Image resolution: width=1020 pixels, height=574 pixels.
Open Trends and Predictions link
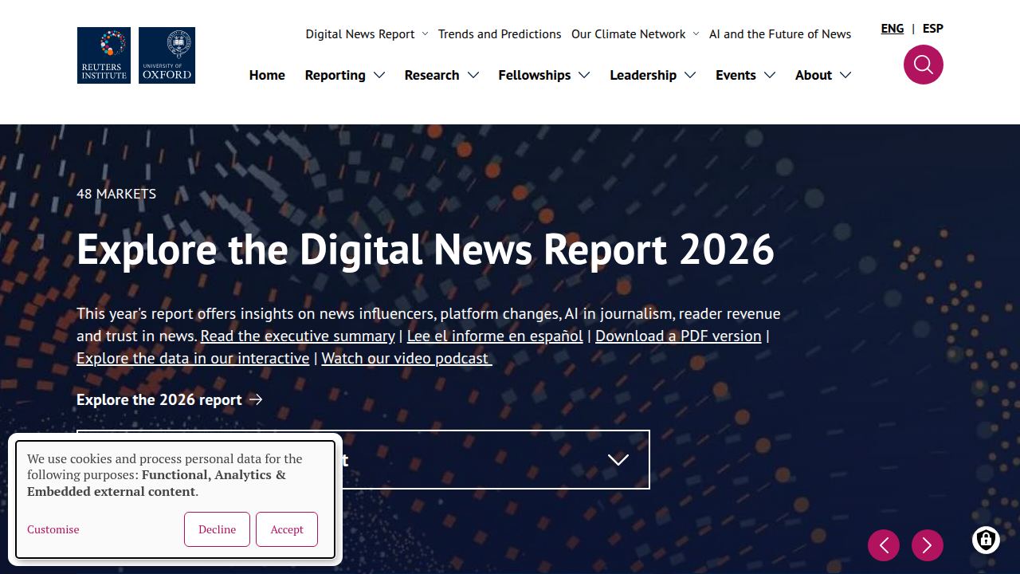(500, 34)
